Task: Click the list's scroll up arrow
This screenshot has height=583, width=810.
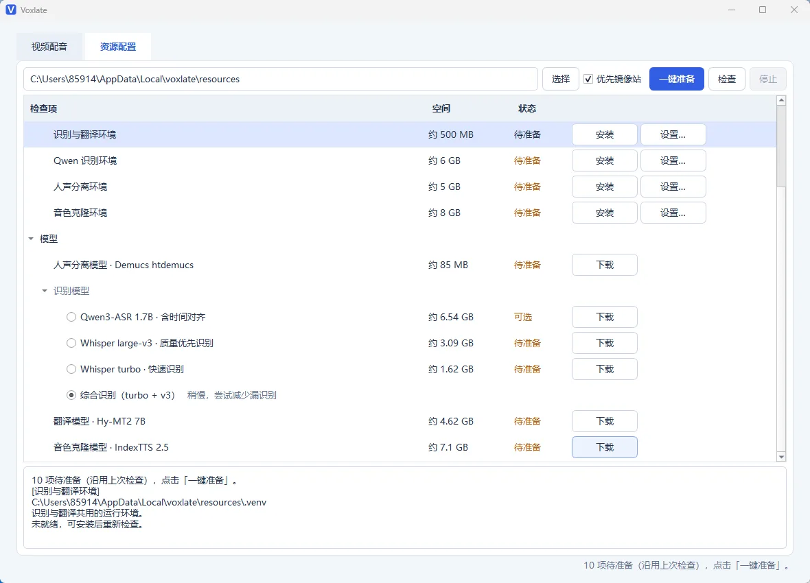Action: point(781,100)
